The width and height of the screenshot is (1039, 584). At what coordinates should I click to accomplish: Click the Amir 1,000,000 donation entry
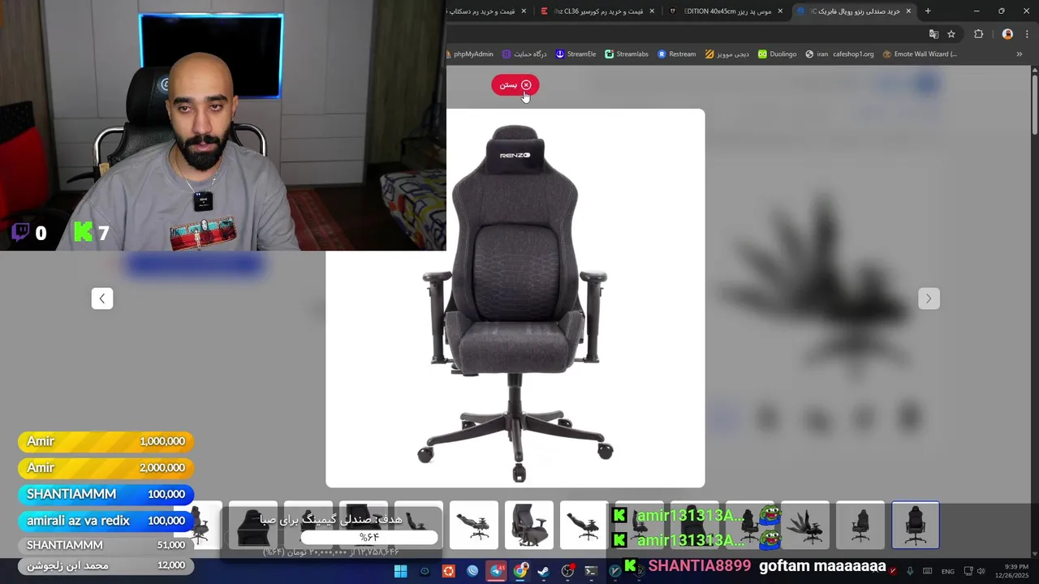click(106, 441)
